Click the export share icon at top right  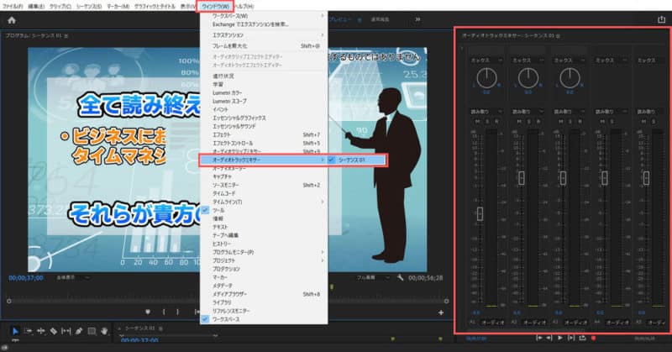coord(660,20)
